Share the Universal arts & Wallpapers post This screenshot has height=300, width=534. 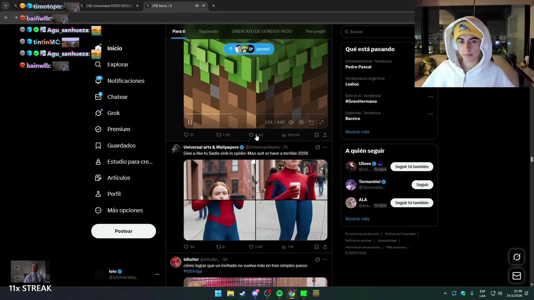[325, 247]
